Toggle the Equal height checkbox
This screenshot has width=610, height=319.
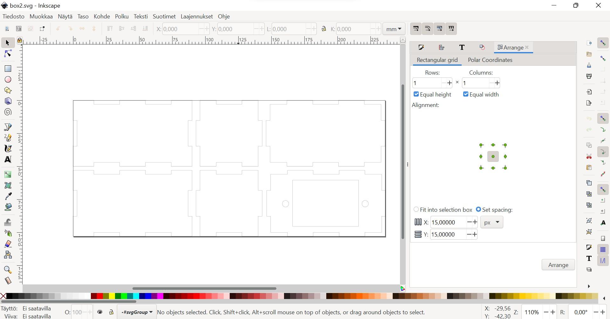coord(416,94)
